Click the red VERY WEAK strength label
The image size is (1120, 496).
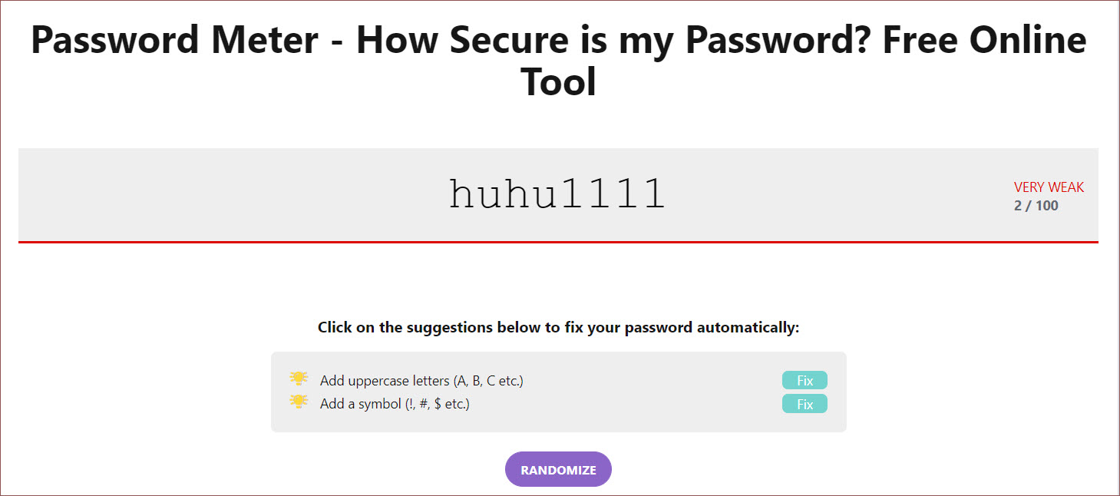click(1049, 187)
